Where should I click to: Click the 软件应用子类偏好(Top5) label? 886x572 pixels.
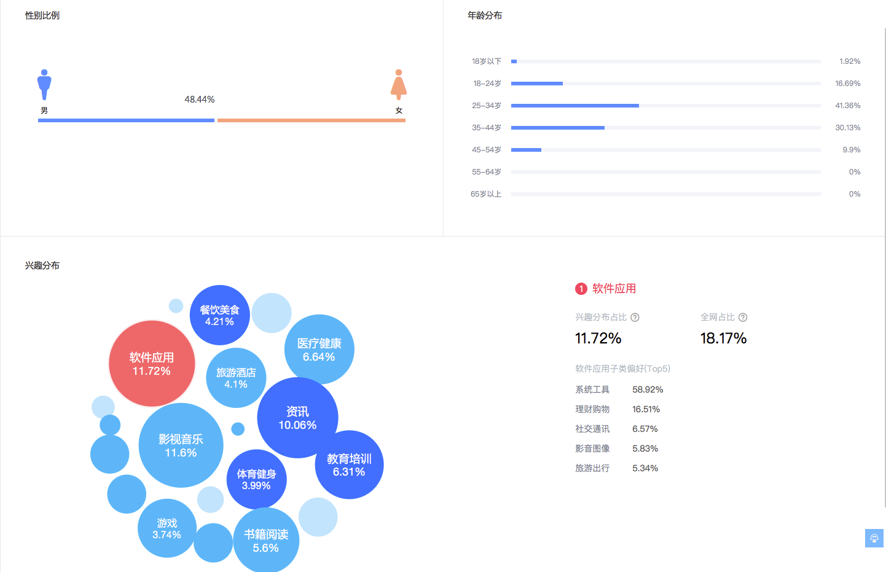(x=623, y=369)
